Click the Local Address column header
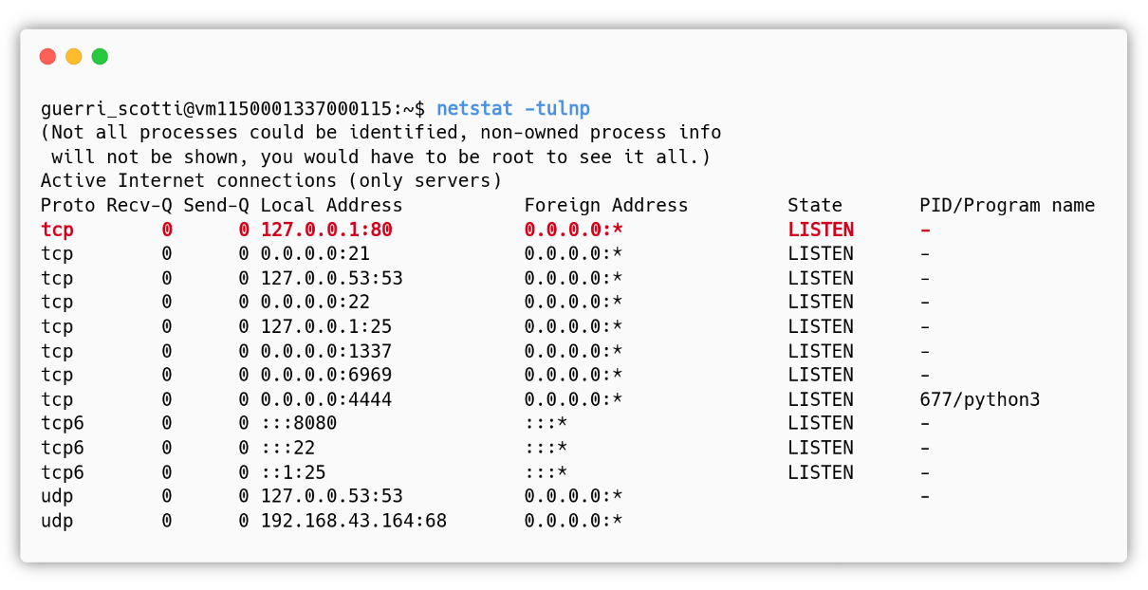The width and height of the screenshot is (1148, 590). 331,205
